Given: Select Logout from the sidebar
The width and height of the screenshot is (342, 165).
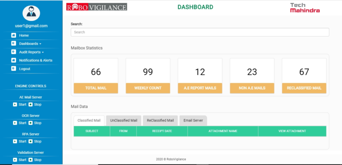Looking at the screenshot, I should [24, 69].
